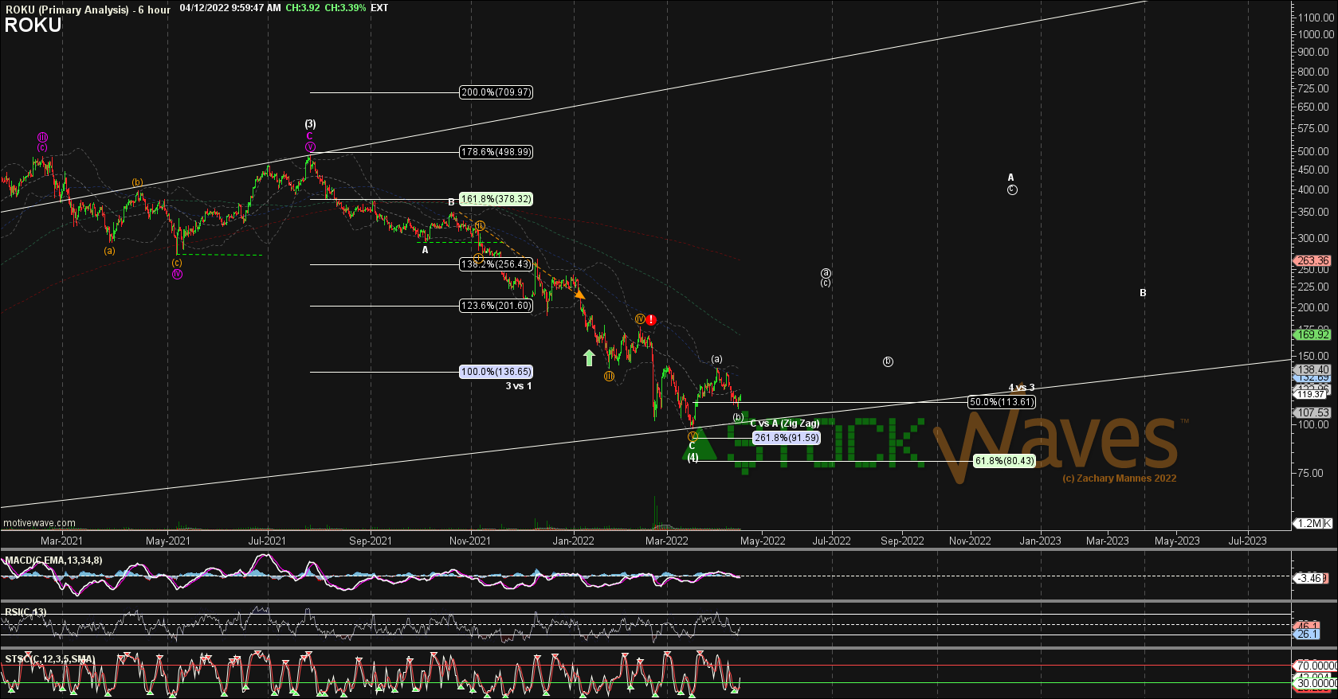Select the white (b) wave label near 50% line
The image size is (1338, 699).
(x=738, y=417)
